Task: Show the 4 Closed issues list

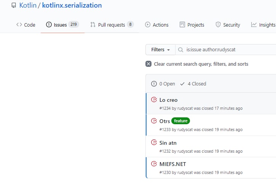Action: coord(193,84)
